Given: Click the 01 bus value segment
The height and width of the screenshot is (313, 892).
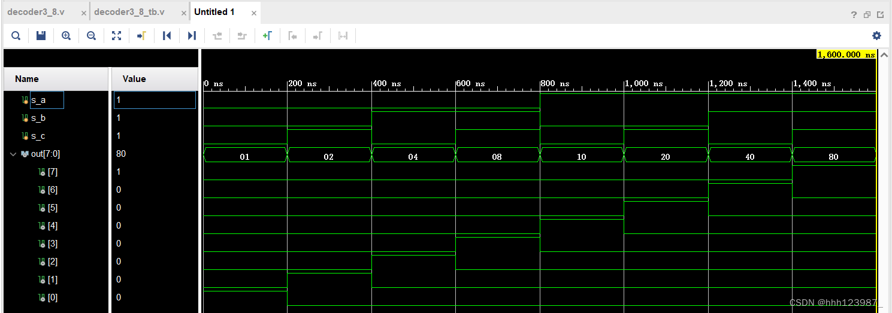Looking at the screenshot, I should 245,156.
